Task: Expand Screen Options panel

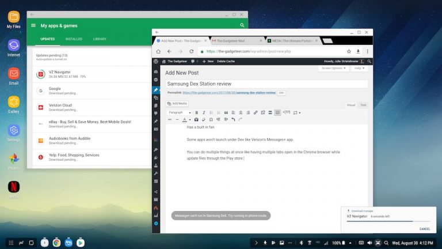Action: tap(334, 68)
